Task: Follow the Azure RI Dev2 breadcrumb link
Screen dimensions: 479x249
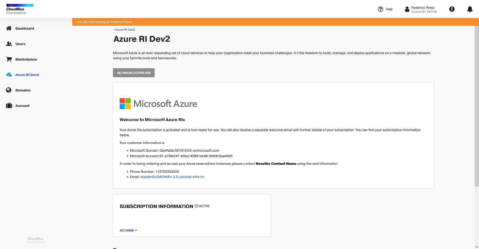Action: coord(124,29)
